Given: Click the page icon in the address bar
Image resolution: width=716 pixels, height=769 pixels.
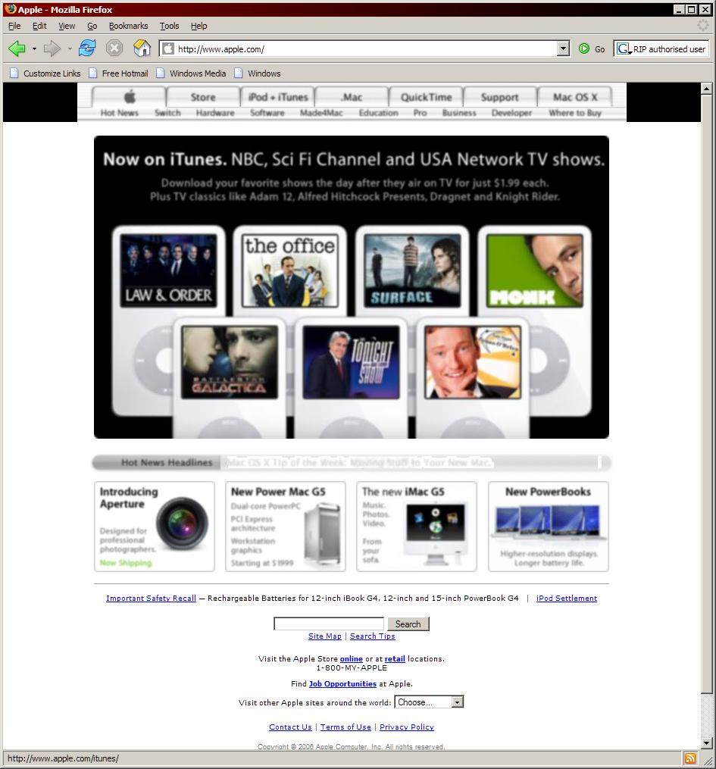Looking at the screenshot, I should tap(168, 48).
